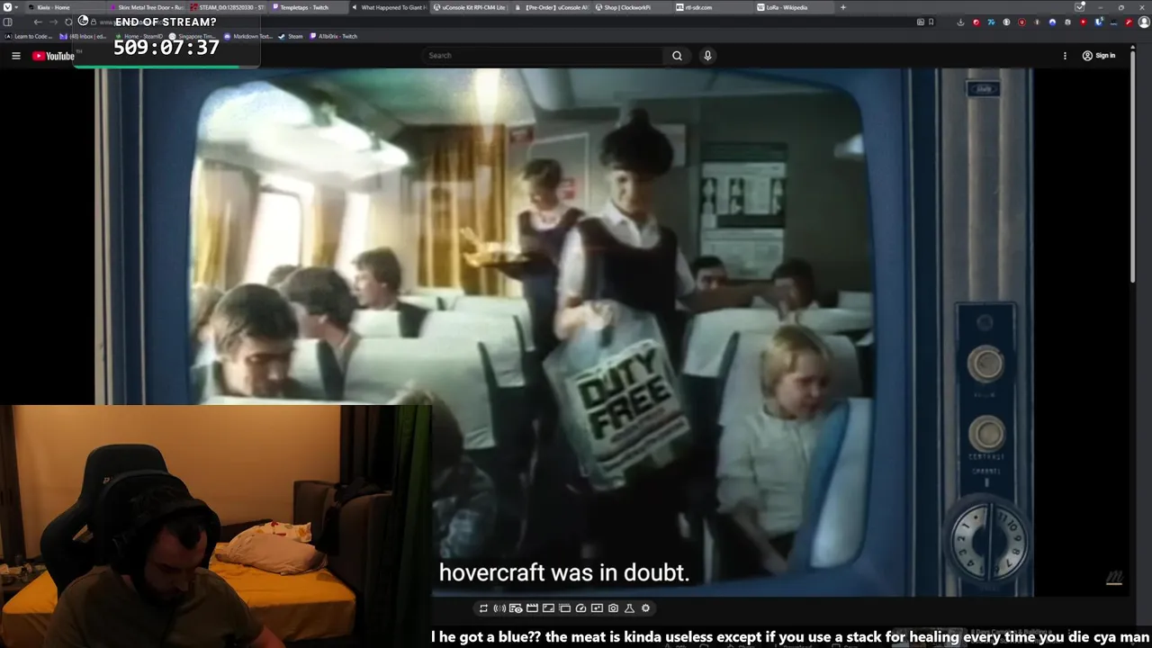Click the YouTube search magnifier button
Screen dimensions: 1152x648
coord(677,56)
